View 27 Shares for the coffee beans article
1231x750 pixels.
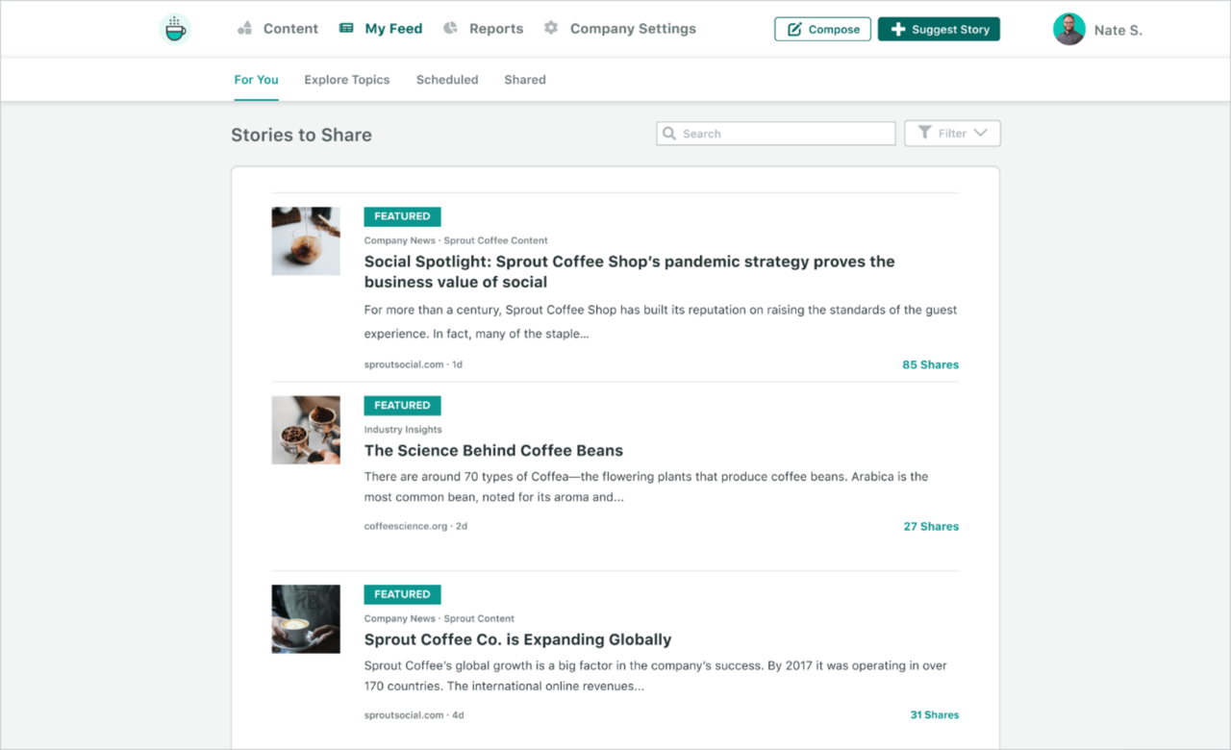pyautogui.click(x=930, y=526)
